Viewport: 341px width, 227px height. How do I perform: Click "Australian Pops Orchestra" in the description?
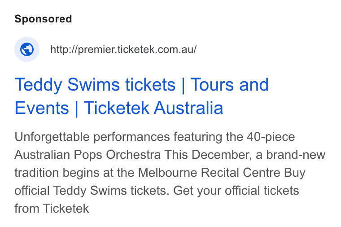(87, 155)
